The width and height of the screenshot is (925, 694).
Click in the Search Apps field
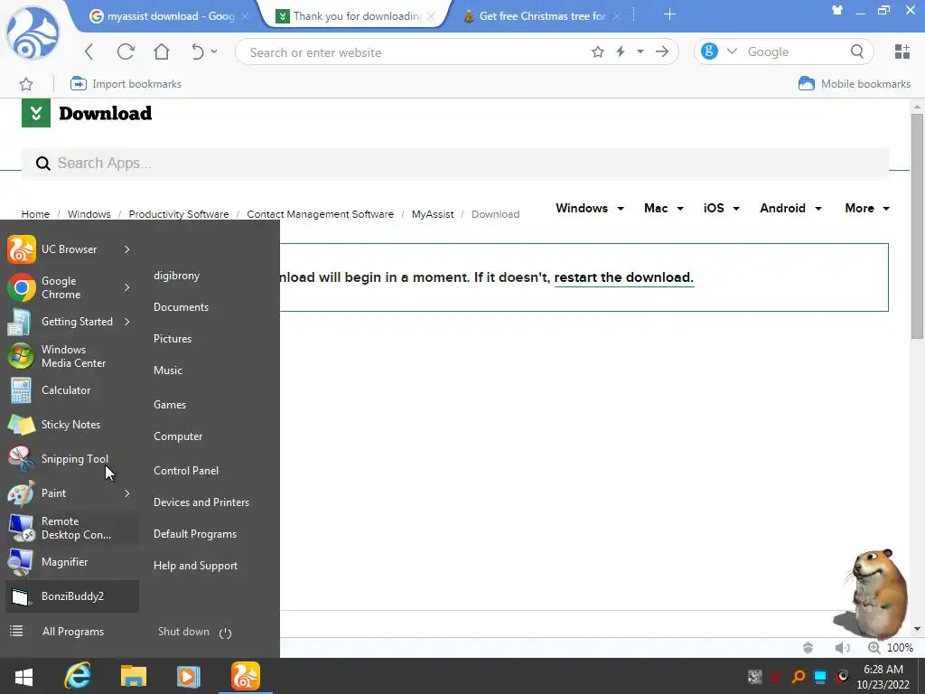tap(455, 163)
